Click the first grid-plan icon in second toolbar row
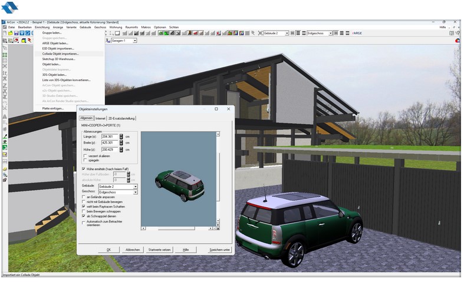This screenshot has width=464, height=282. click(5, 41)
